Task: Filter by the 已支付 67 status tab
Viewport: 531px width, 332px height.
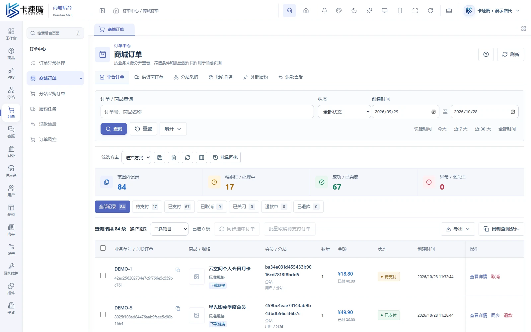Action: click(x=179, y=207)
